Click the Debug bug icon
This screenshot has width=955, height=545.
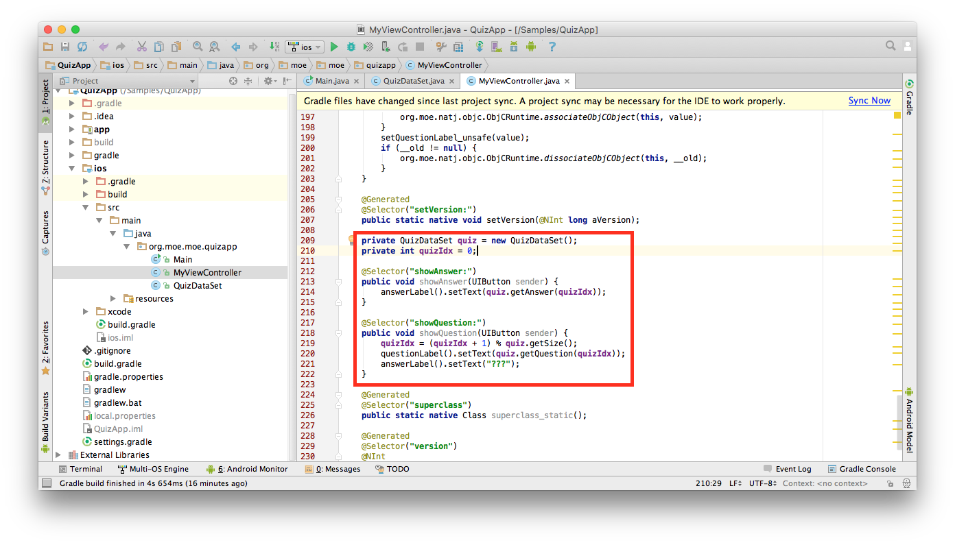click(351, 47)
